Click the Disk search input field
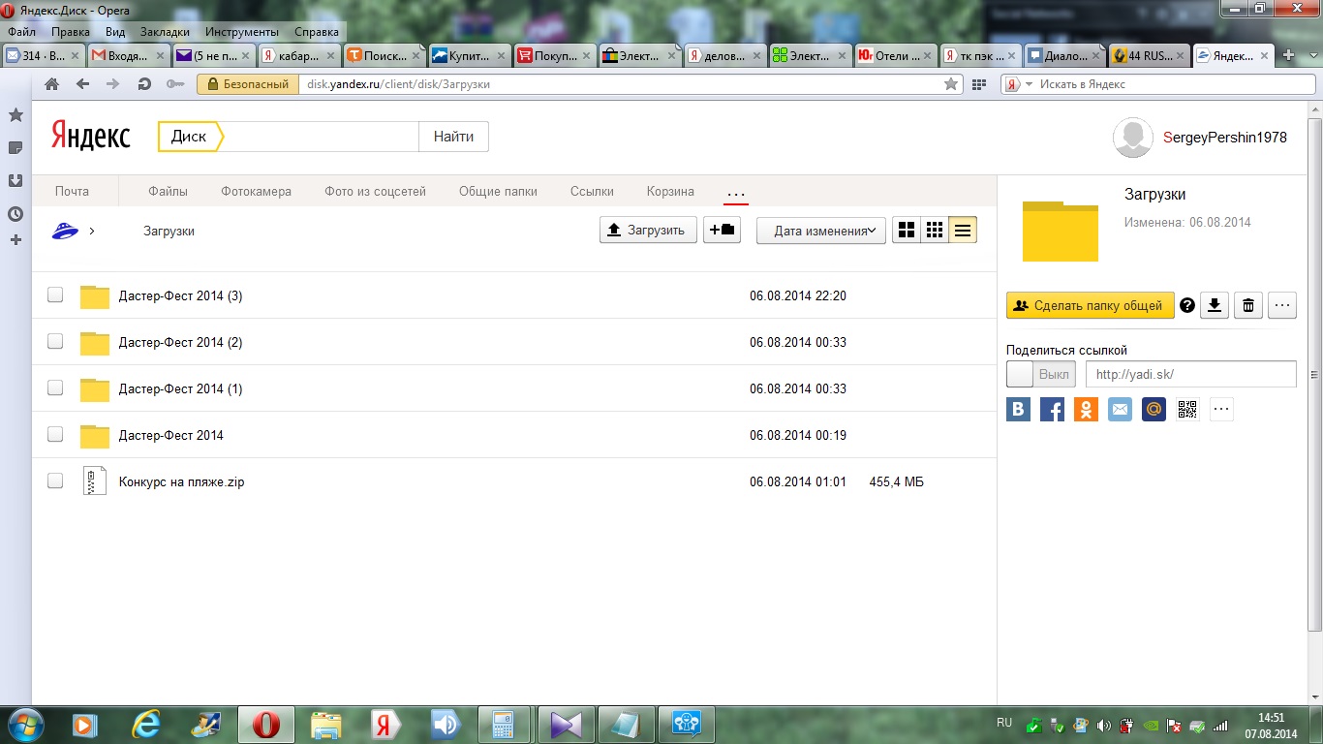 322,137
